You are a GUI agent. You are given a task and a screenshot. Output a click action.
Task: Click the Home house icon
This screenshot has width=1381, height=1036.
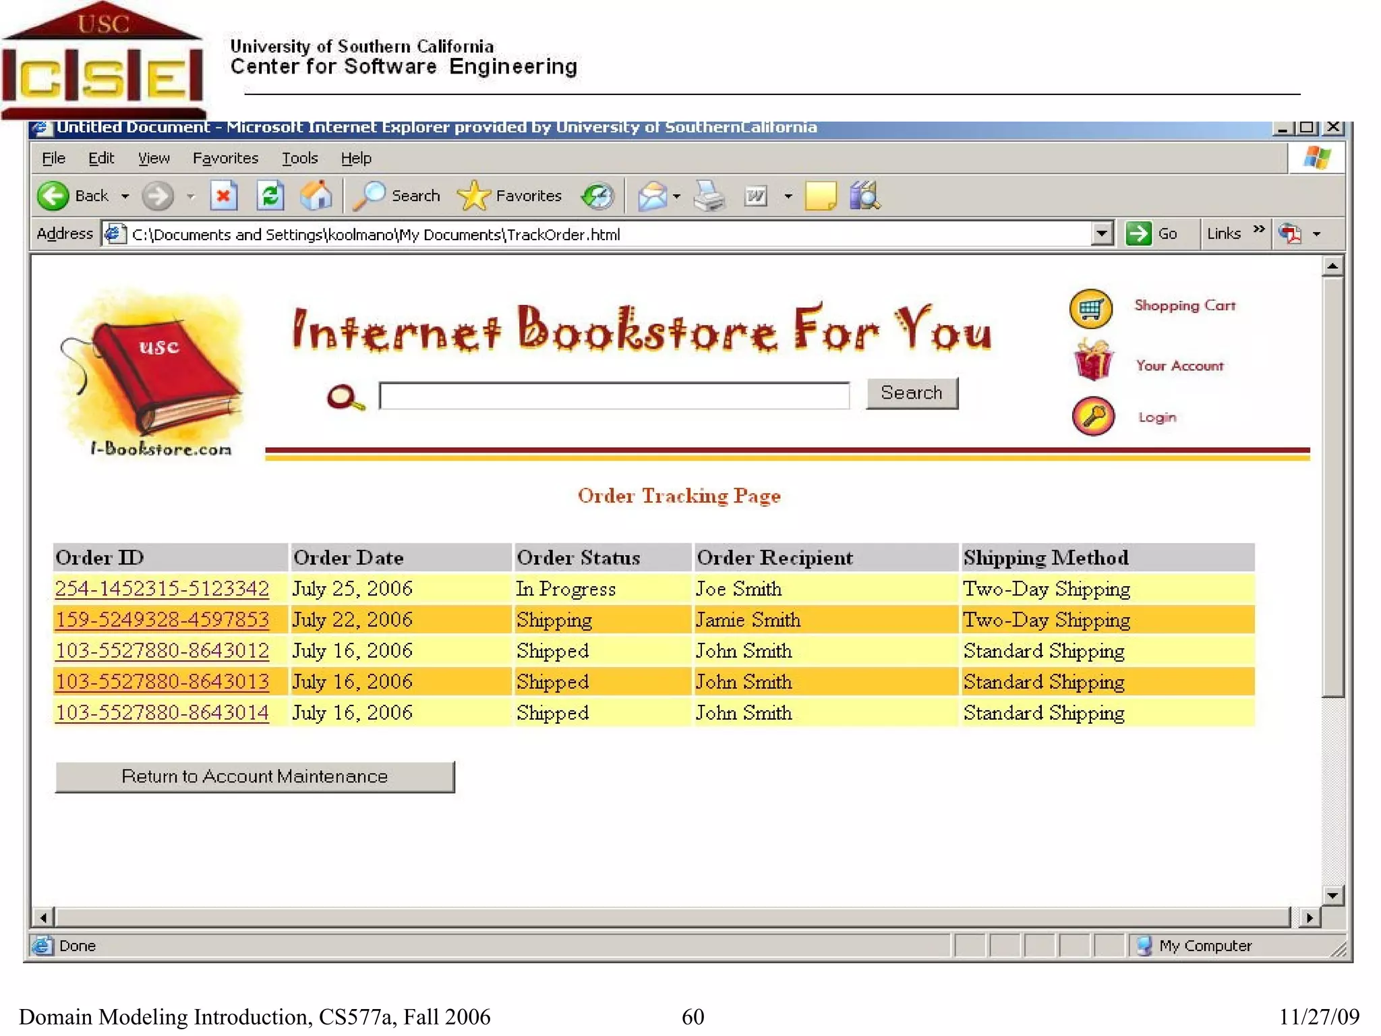pyautogui.click(x=316, y=196)
